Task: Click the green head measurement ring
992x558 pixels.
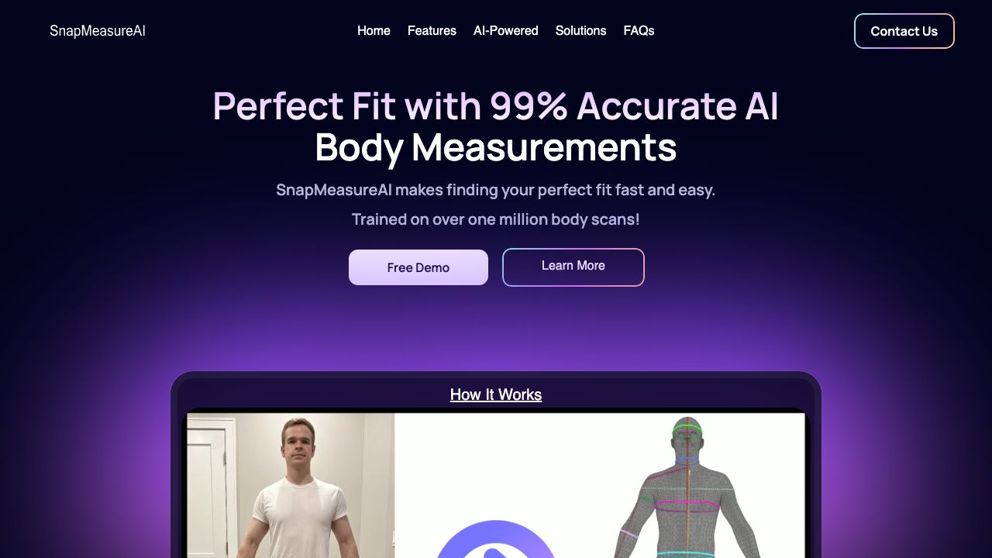Action: click(687, 430)
